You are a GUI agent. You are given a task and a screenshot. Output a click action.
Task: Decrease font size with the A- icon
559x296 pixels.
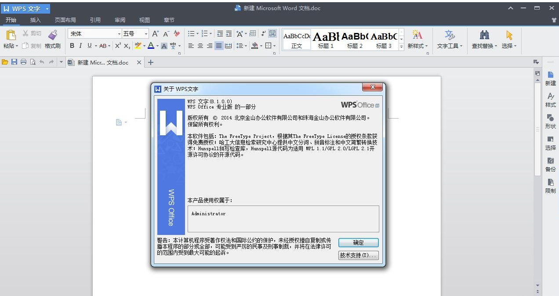pyautogui.click(x=166, y=33)
